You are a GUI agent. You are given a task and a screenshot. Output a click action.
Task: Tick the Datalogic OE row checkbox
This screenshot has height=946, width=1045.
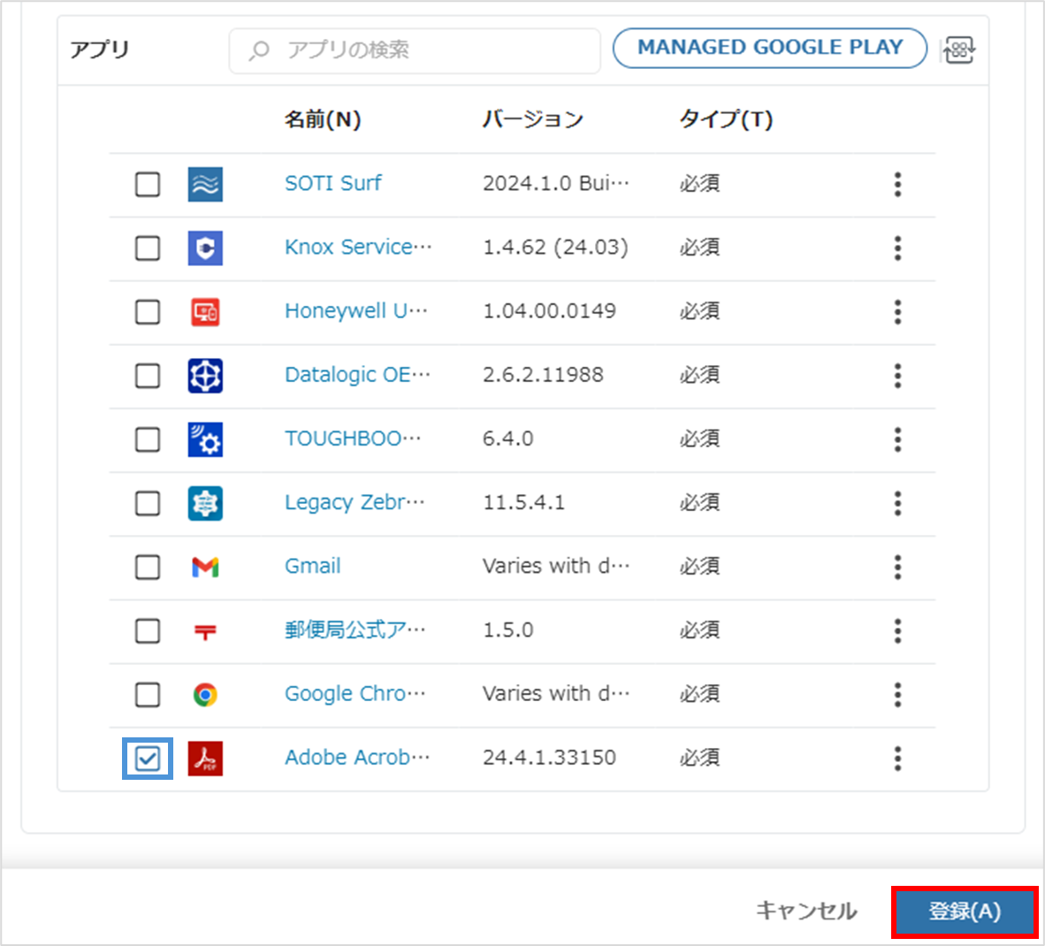pos(148,376)
